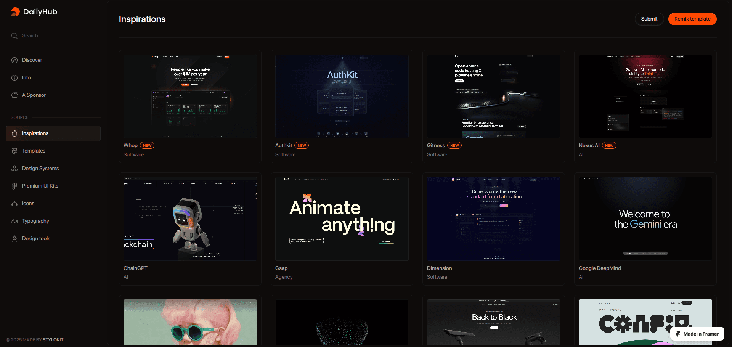732x347 pixels.
Task: Click the Software label under Whop
Action: [x=133, y=155]
